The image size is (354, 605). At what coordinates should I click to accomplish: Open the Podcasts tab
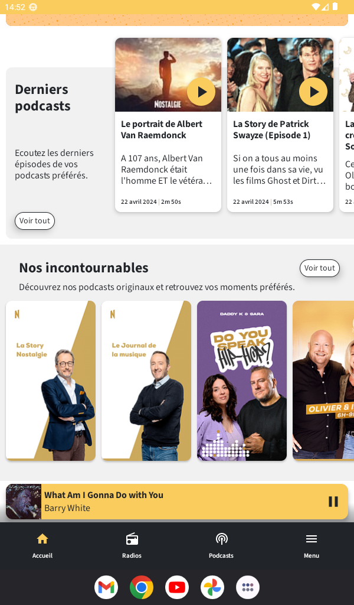221,545
